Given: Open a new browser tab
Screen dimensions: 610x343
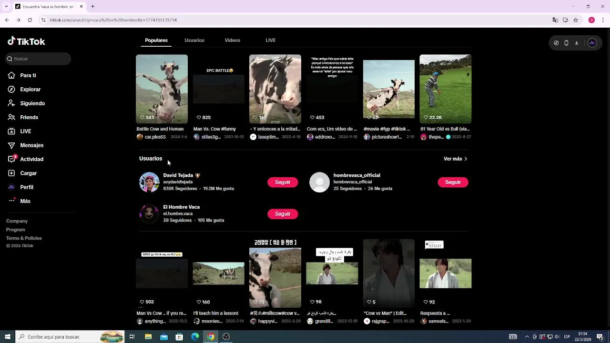Looking at the screenshot, I should [92, 7].
